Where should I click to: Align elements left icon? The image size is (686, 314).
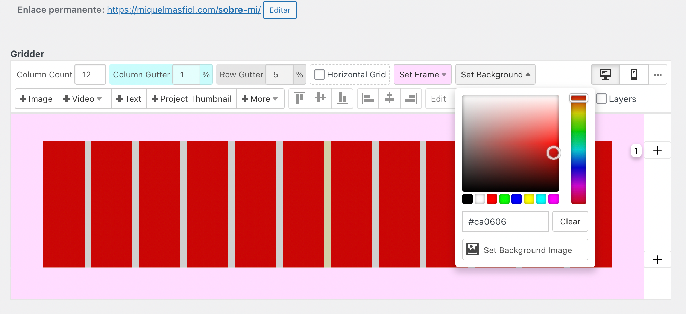coord(368,99)
